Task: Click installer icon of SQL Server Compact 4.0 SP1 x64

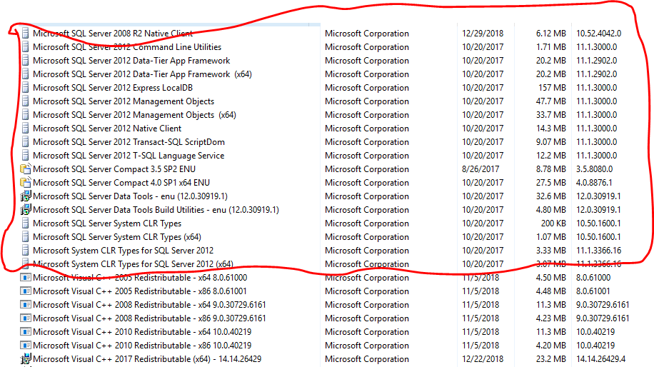Action: (26, 183)
